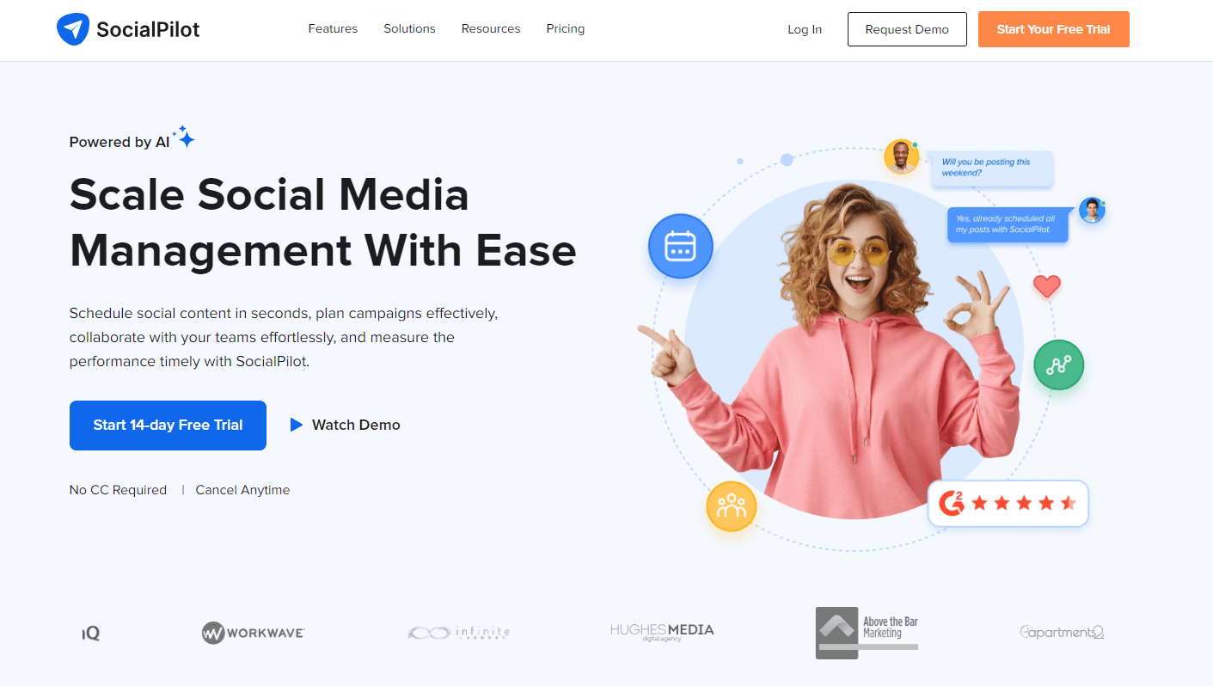The width and height of the screenshot is (1213, 686).
Task: Click the Watch Demo text link
Action: (356, 425)
